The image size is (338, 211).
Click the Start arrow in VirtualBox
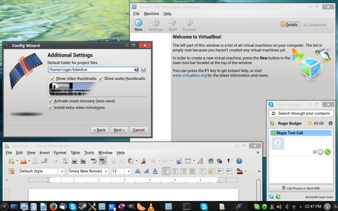point(172,25)
